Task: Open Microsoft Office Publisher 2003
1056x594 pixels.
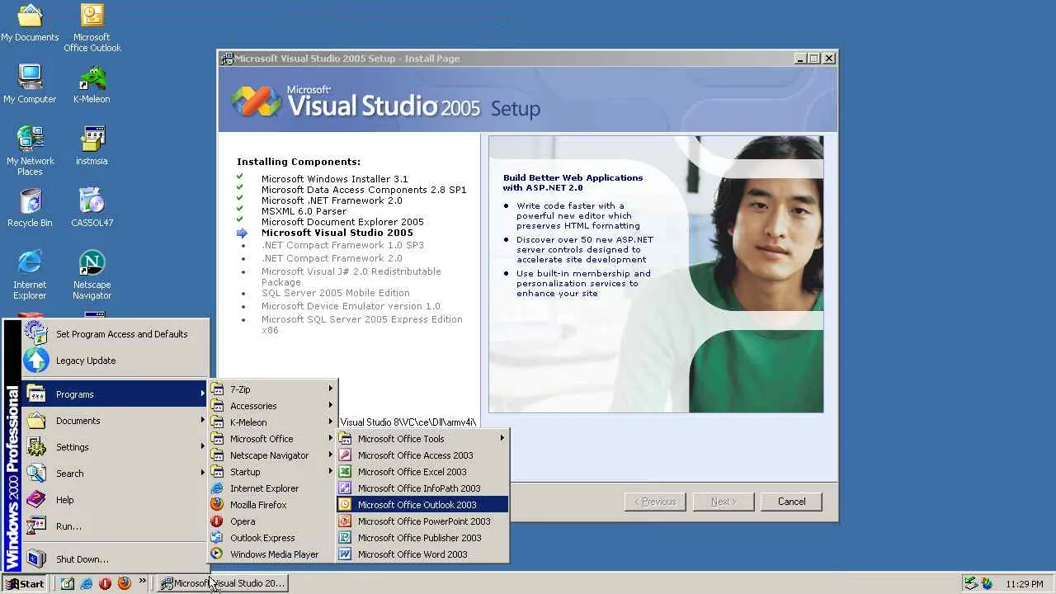Action: pos(422,537)
